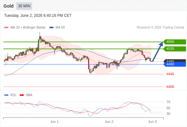Click the Jun 2 axis label
This screenshot has height=127, width=187.
(x=109, y=122)
